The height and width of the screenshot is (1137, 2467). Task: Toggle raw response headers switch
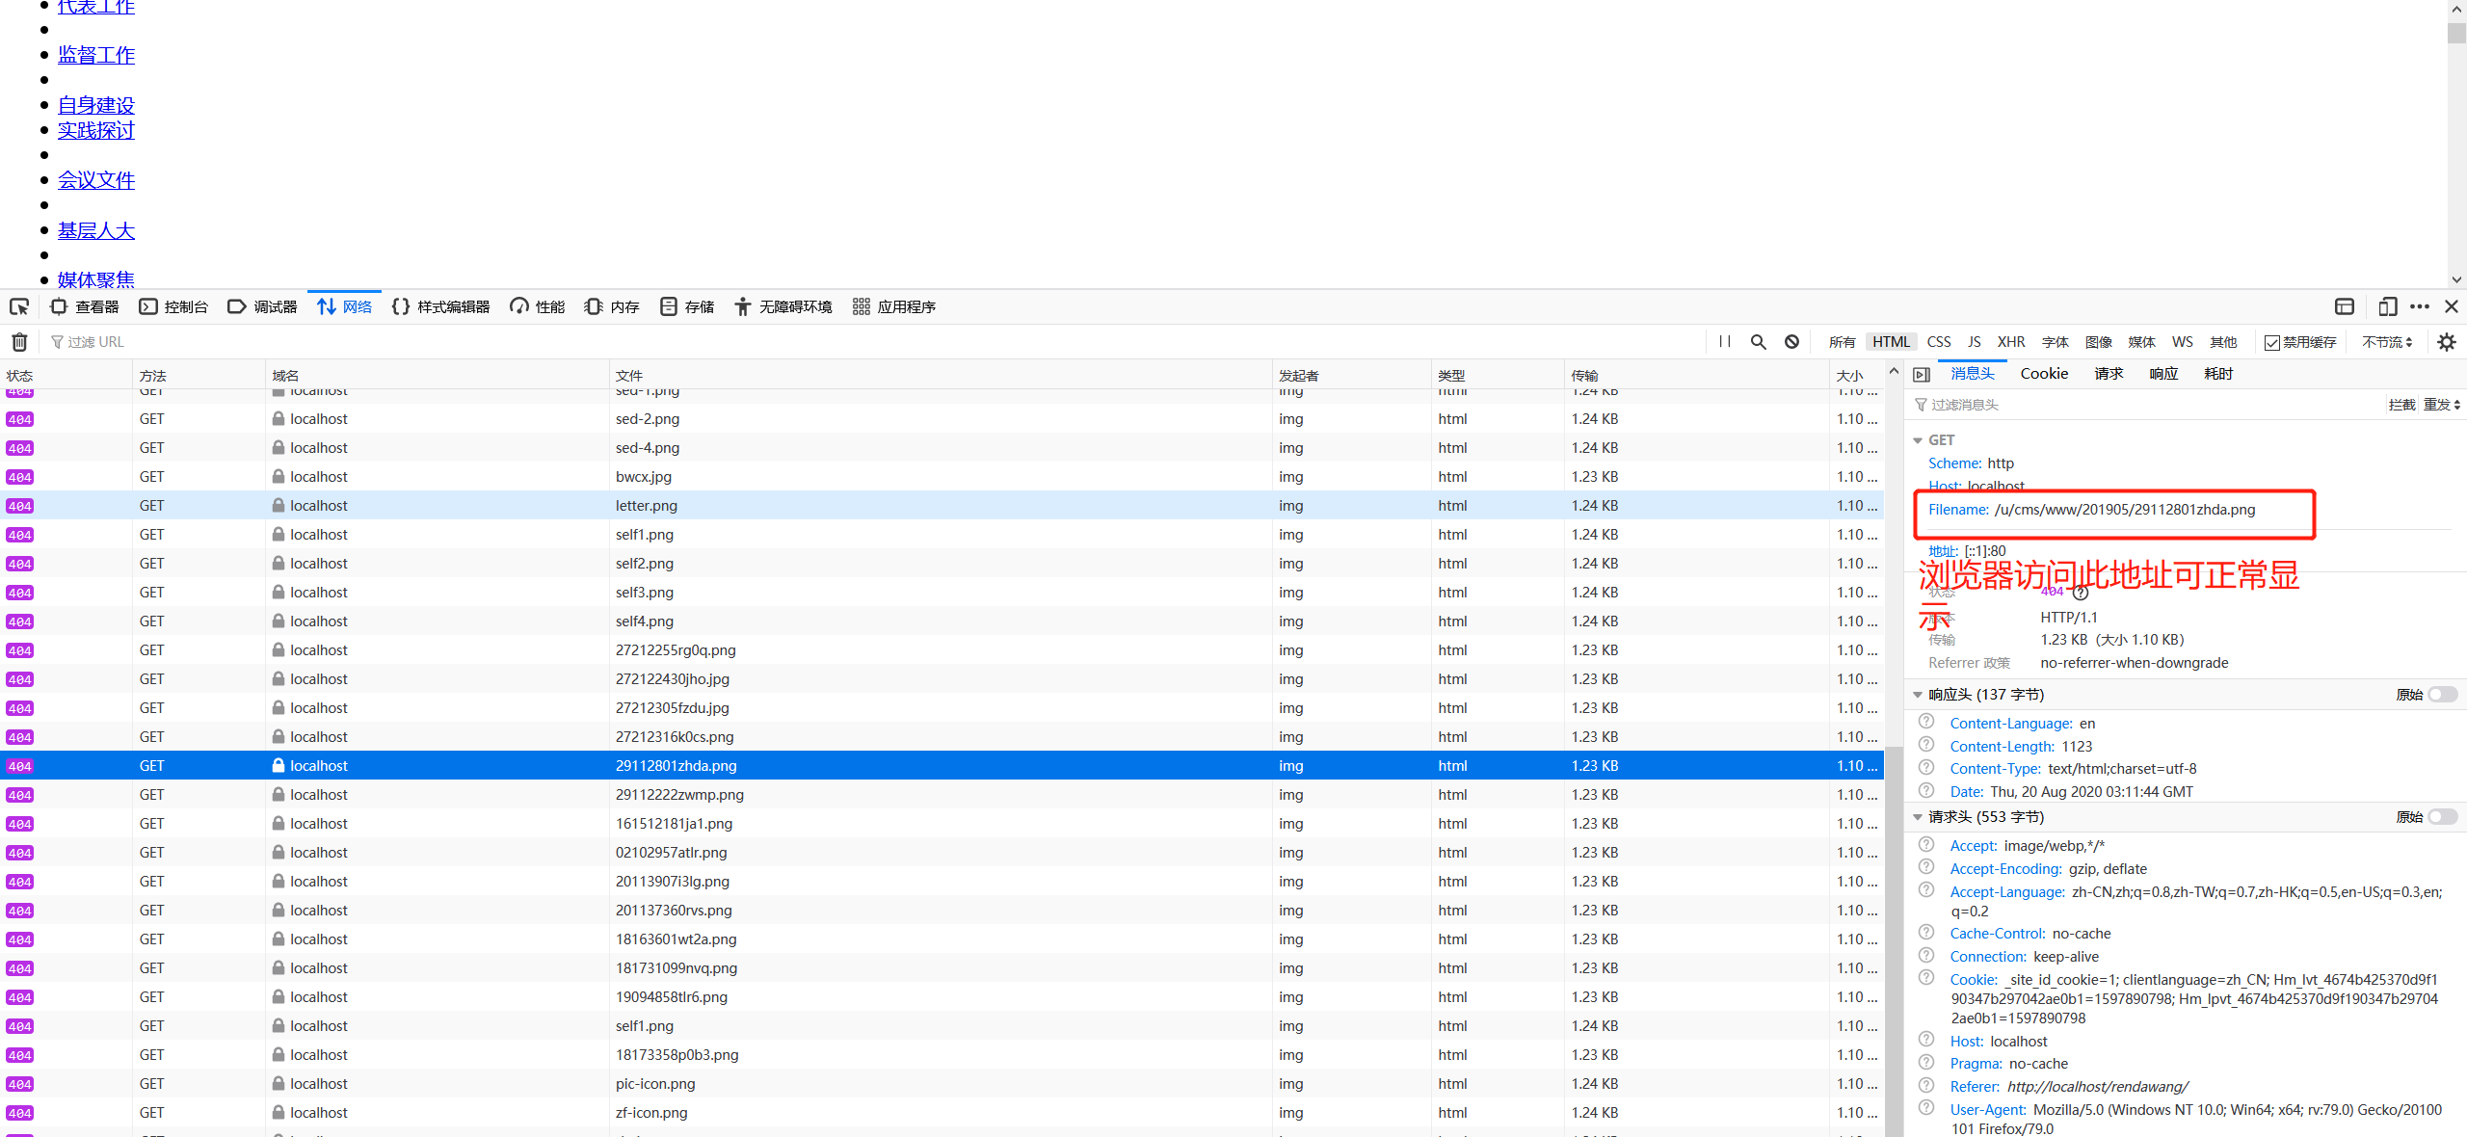coord(2442,695)
